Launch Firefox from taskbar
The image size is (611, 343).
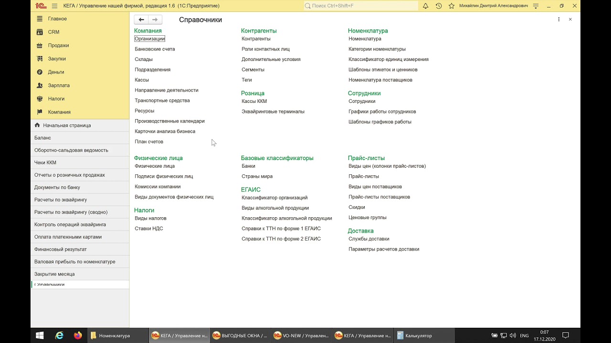[x=78, y=335]
